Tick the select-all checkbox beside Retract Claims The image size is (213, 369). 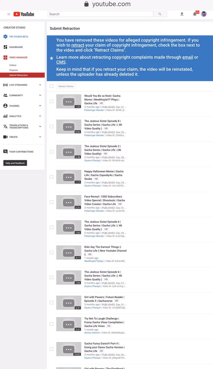(52, 86)
